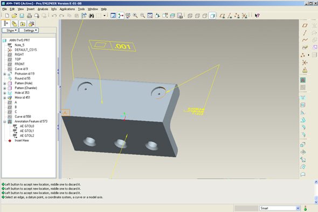Click the context-sensitive Help icon
The image size is (318, 212).
pyautogui.click(x=257, y=16)
